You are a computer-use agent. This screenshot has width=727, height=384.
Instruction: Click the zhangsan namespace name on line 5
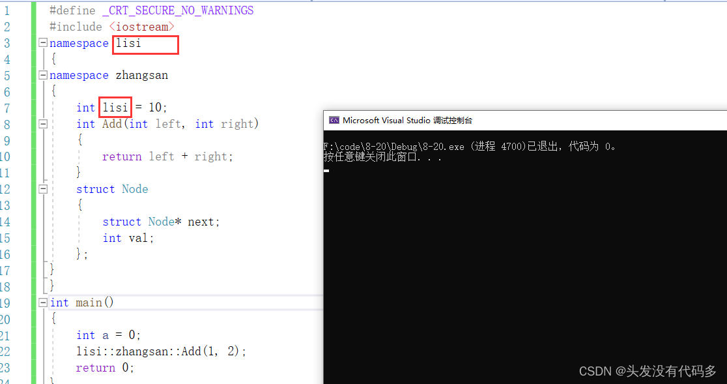[142, 75]
